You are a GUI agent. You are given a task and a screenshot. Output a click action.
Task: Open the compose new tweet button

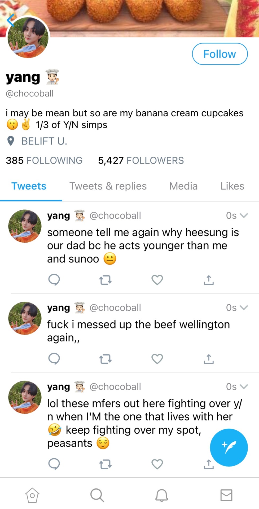click(x=229, y=447)
